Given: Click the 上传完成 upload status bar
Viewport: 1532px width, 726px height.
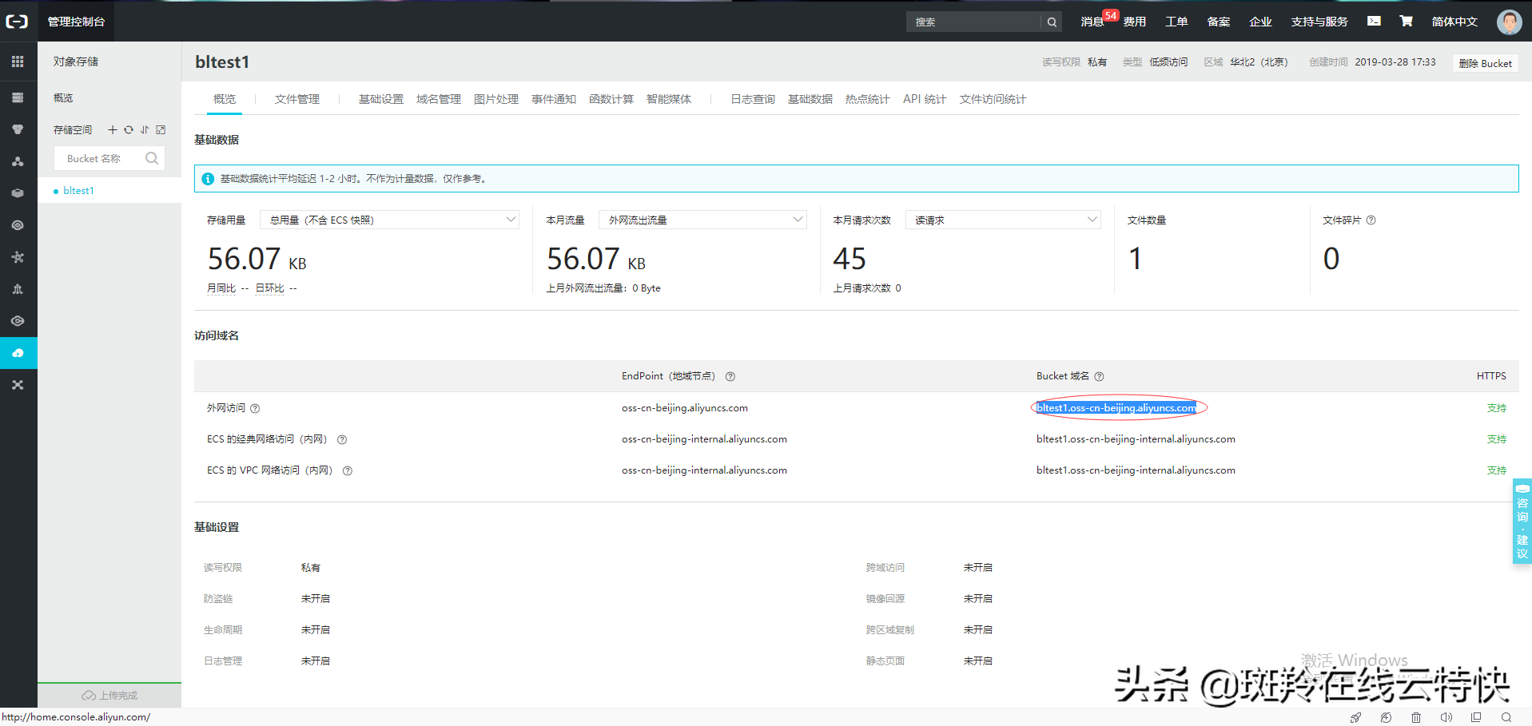Looking at the screenshot, I should point(109,696).
